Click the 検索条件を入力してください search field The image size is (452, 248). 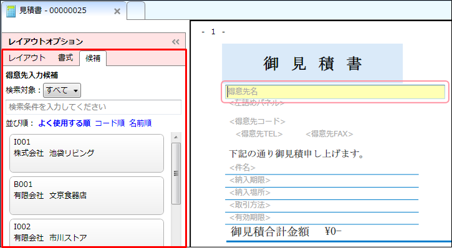tap(94, 107)
